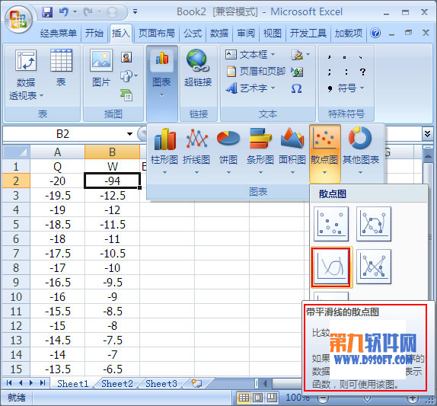Open the Classic Menu tab
Image resolution: width=437 pixels, height=406 pixels.
pos(59,34)
